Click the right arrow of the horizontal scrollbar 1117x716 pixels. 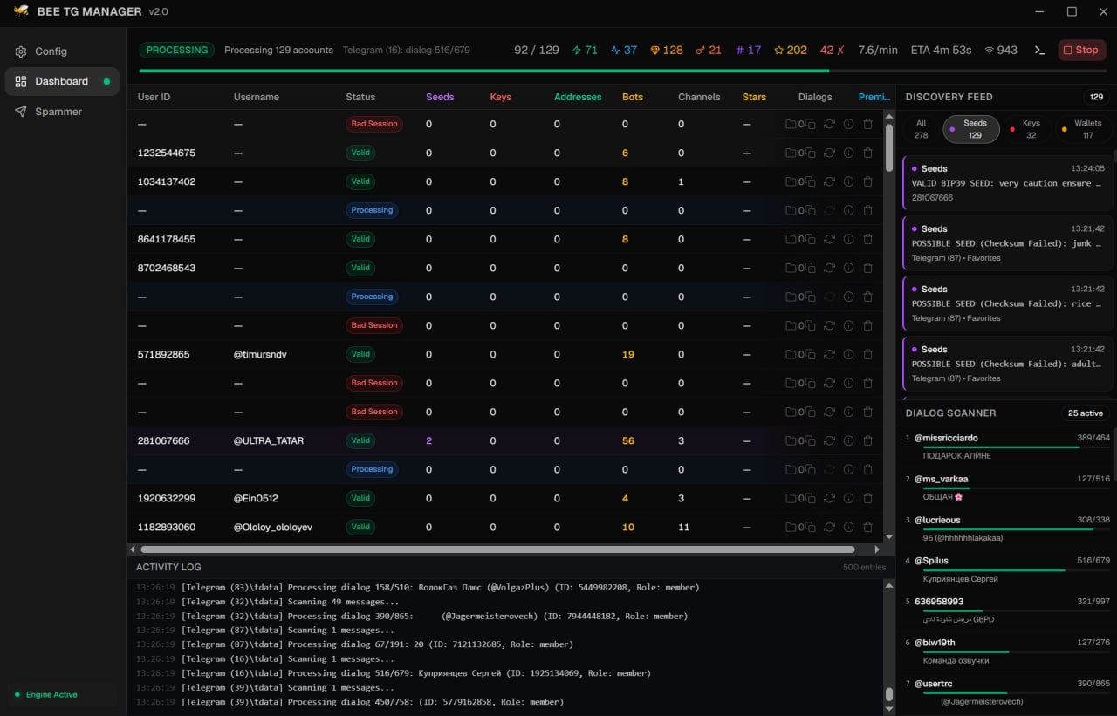[x=877, y=549]
